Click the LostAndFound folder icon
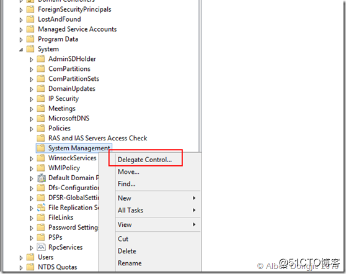This screenshot has width=346, height=274. pos(30,19)
